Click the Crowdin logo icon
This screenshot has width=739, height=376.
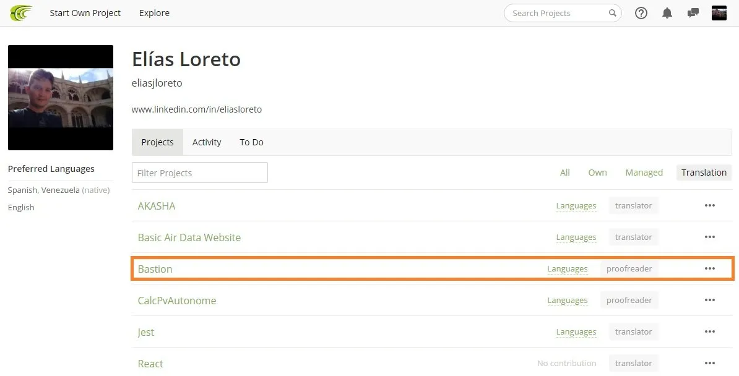[x=21, y=13]
